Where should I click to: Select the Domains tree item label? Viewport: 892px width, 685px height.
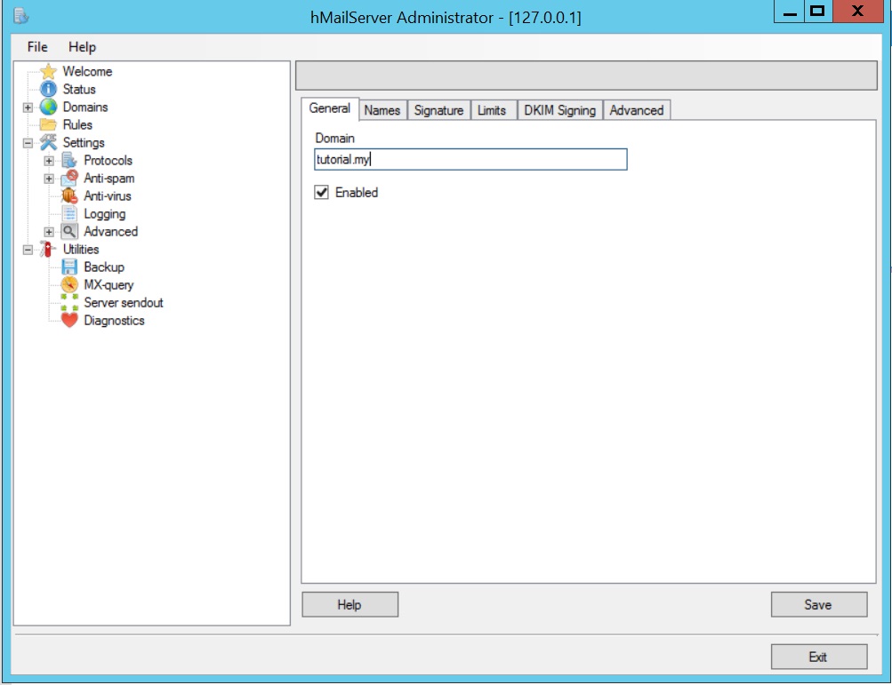tap(85, 107)
